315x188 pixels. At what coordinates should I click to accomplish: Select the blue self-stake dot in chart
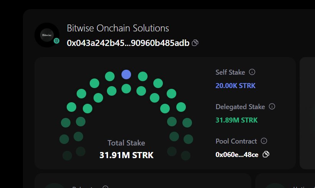pyautogui.click(x=126, y=74)
